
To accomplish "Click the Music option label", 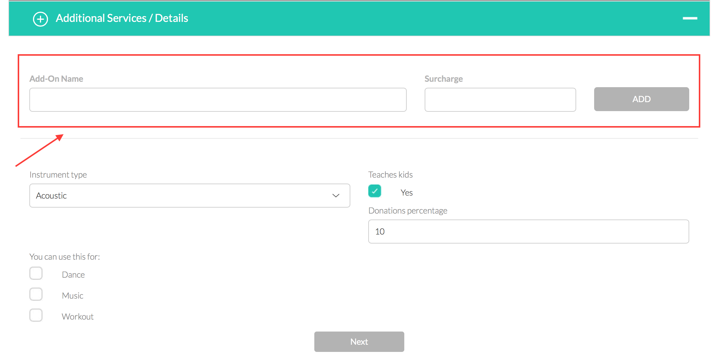I will tap(73, 296).
